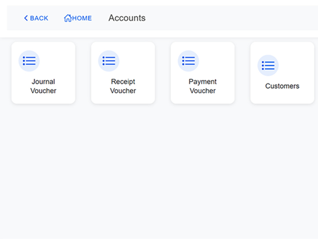
Task: Click the Accounts page title
Action: [127, 18]
